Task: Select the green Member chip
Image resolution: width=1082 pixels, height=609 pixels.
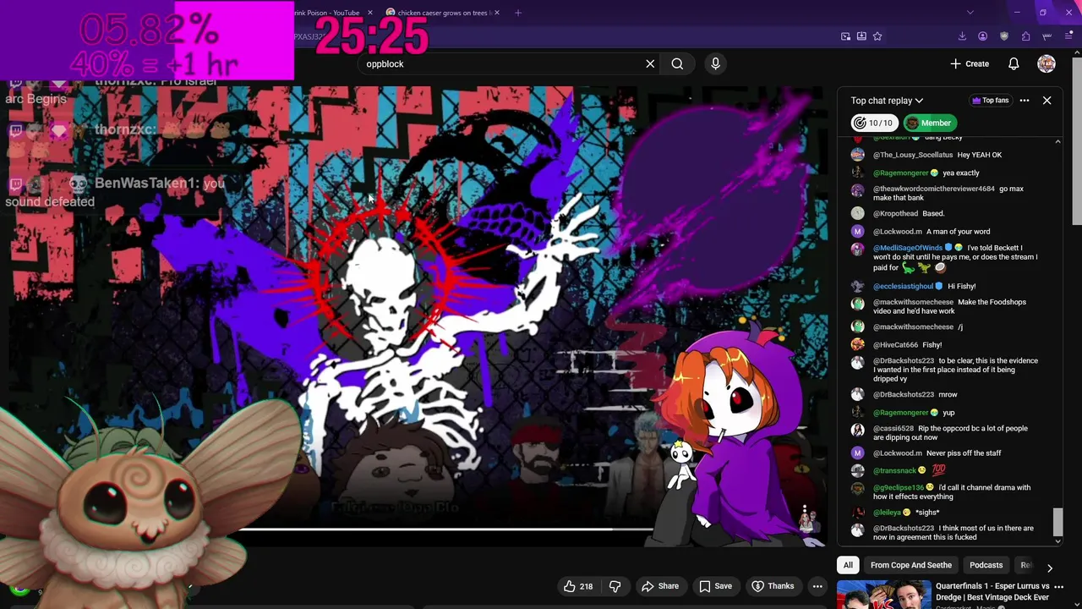Action: coord(929,123)
